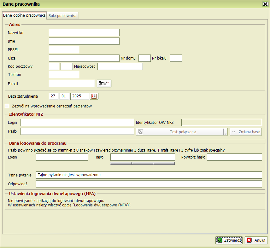This screenshot has width=270, height=248.
Task: Click the e-mail address card icon
Action: [x=104, y=83]
